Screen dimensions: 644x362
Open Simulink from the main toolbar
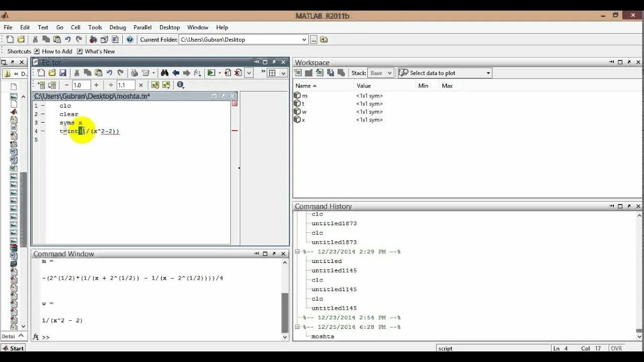(93, 39)
